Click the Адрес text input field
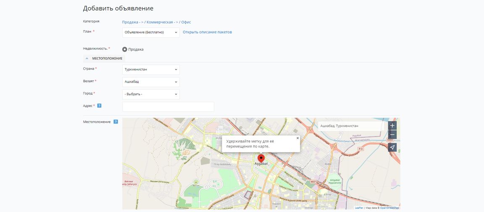Viewport: 484px width, 212px height. [168, 107]
